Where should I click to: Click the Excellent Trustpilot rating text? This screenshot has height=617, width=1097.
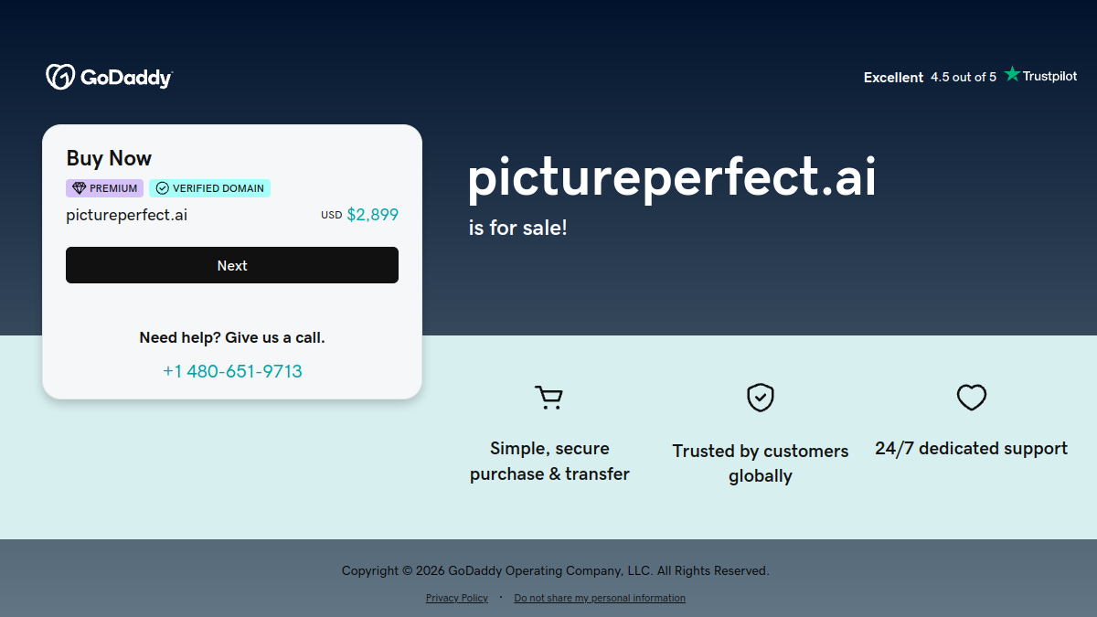click(x=893, y=78)
